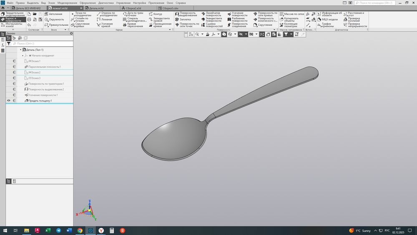
Task: Activate Точка по координатам tool
Action: coord(81,14)
